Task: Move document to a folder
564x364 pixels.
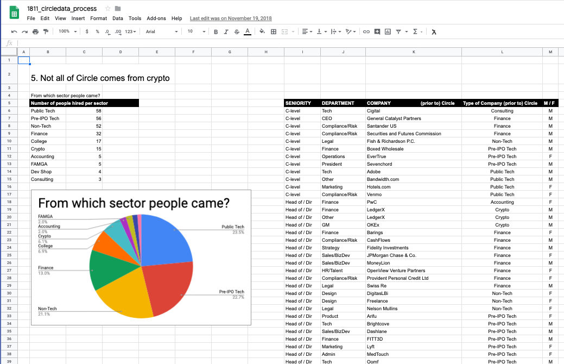Action: click(x=118, y=8)
